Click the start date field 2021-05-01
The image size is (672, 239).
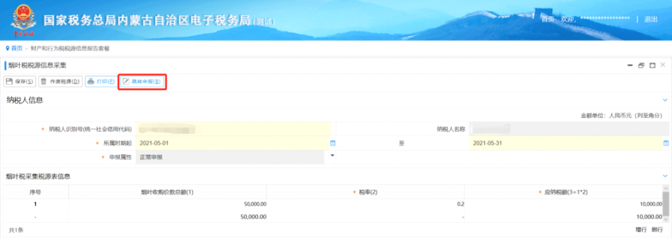point(233,143)
